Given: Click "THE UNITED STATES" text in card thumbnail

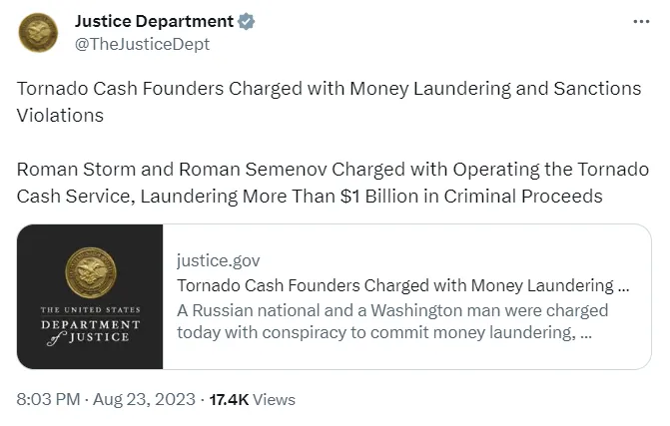Looking at the screenshot, I should [91, 310].
